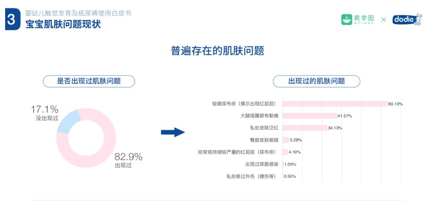Click the blue right-pointing arrow

[172, 132]
